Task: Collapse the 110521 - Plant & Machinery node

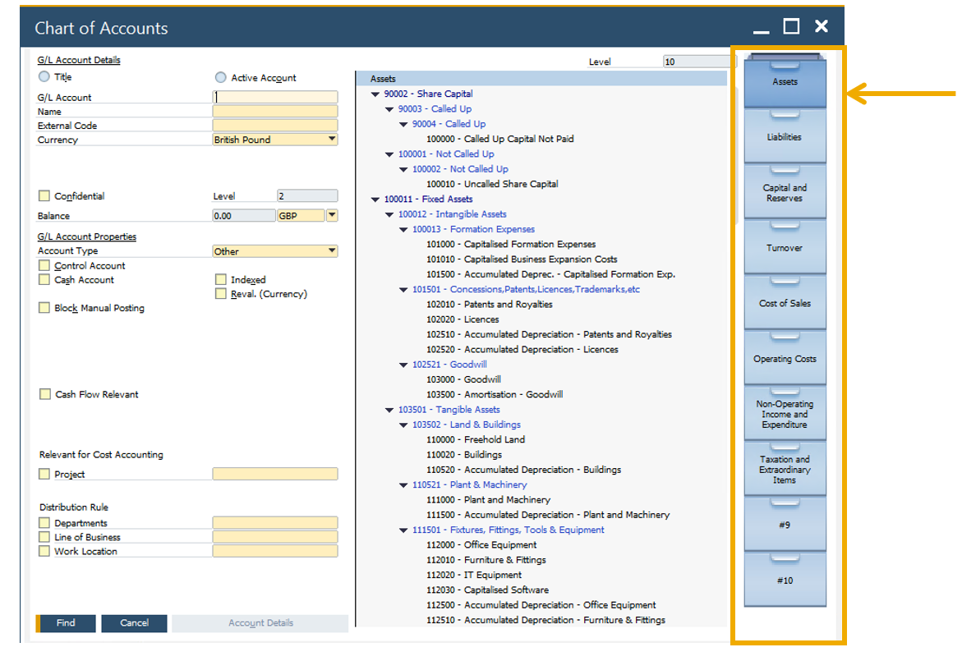Action: pos(403,485)
